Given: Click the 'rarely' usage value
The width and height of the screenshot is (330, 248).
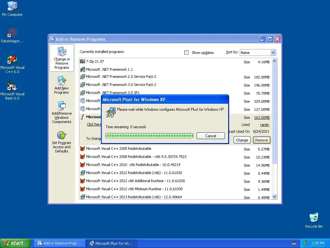Looking at the screenshot, I should tap(265, 125).
